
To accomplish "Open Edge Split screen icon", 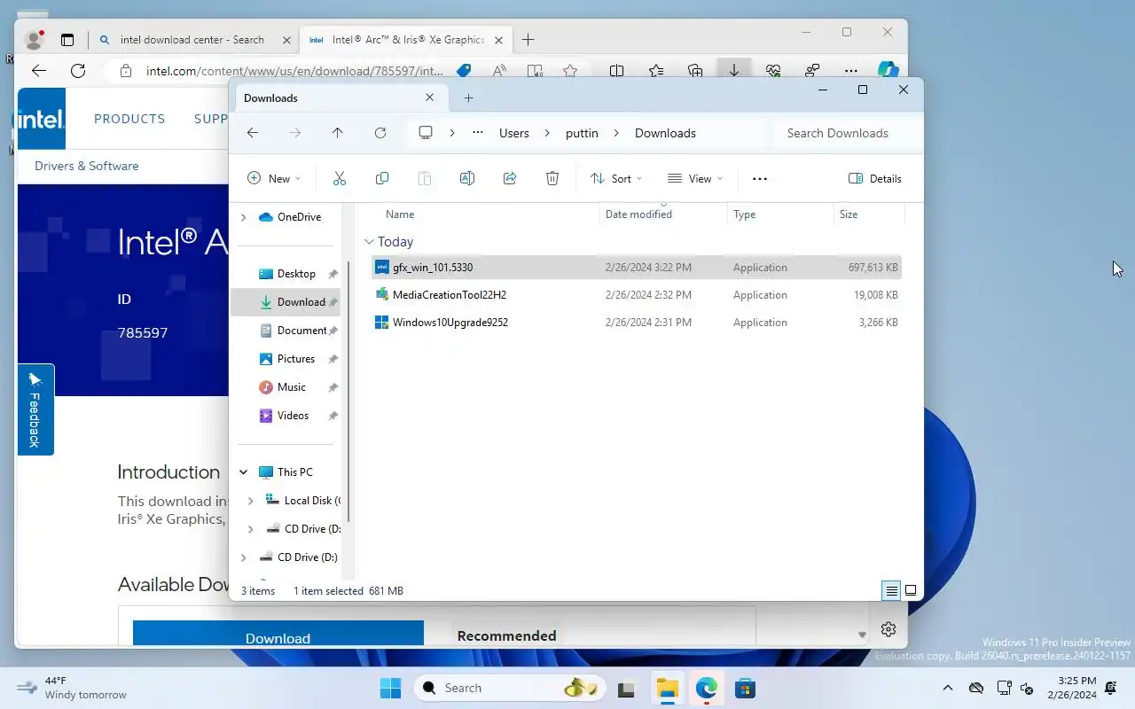I will coord(616,71).
